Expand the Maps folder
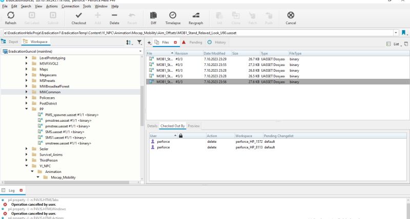The image size is (410, 219). click(27, 69)
